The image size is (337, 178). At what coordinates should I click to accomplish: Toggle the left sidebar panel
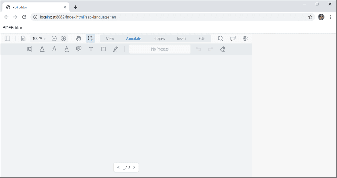(8, 38)
